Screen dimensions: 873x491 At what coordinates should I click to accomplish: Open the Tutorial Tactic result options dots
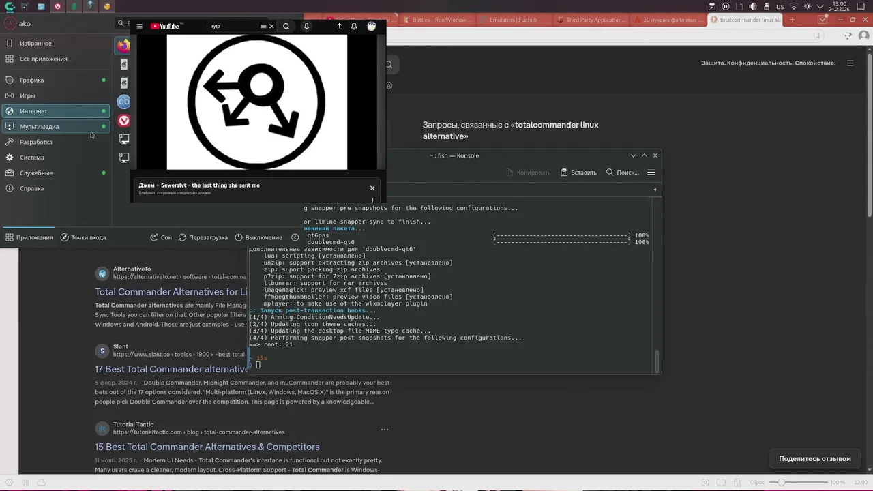point(385,430)
